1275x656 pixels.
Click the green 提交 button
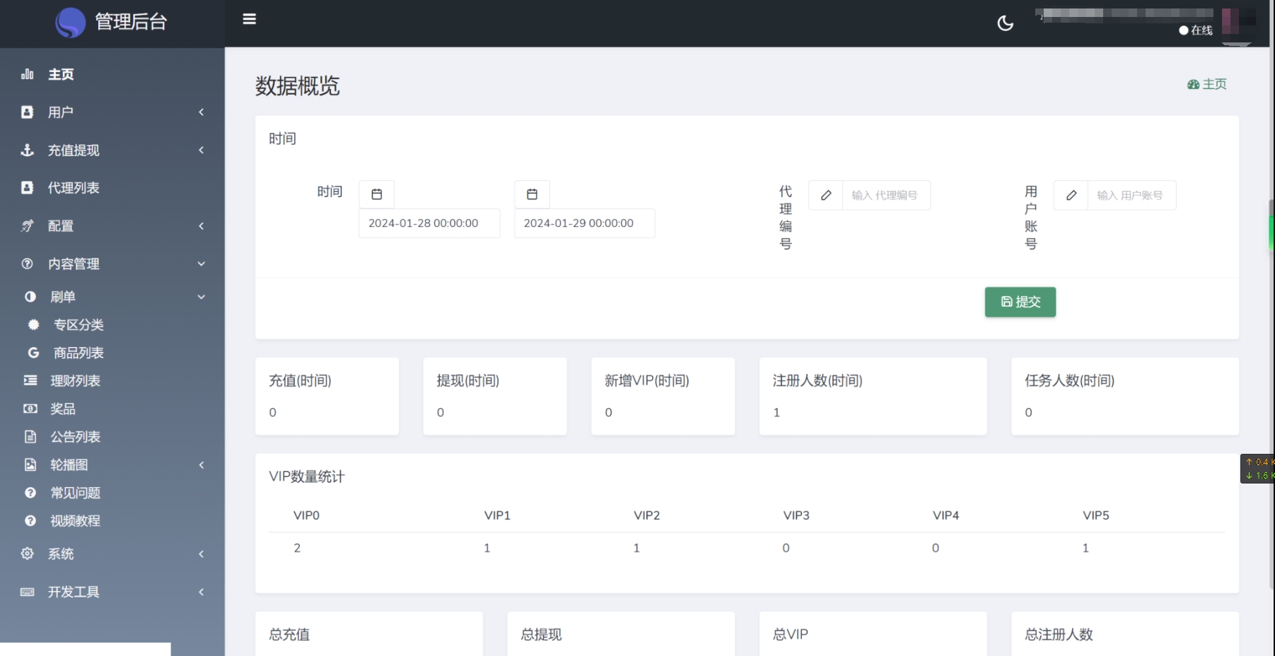pos(1020,302)
